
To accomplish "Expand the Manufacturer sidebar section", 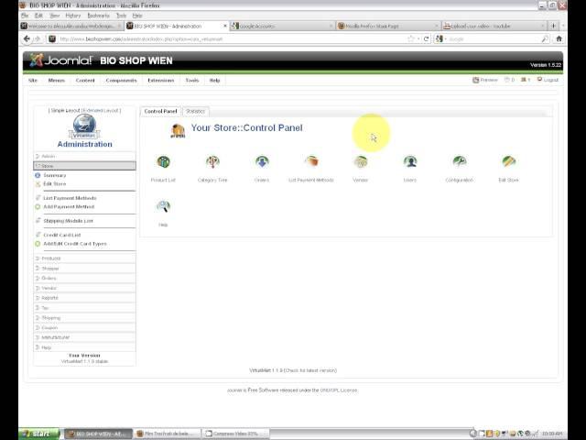I will (x=85, y=337).
